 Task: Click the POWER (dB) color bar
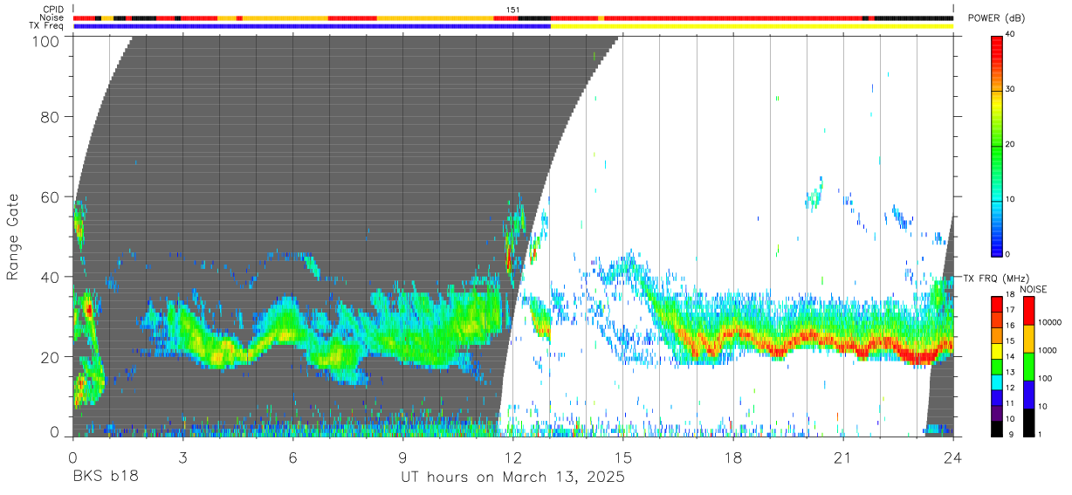point(997,145)
